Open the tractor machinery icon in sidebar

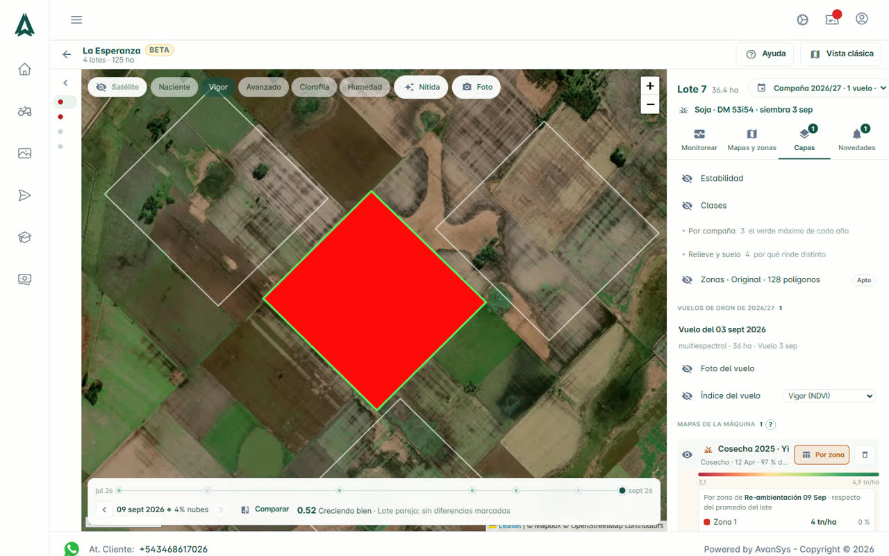pos(24,111)
